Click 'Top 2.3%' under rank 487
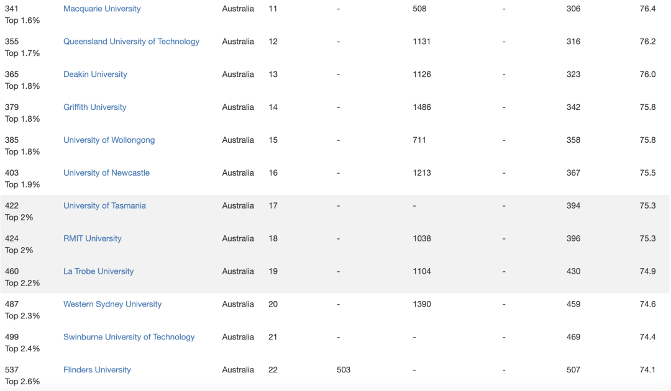The image size is (671, 391). coord(22,317)
